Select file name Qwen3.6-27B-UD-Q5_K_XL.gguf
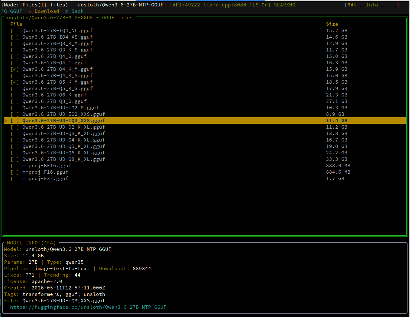This screenshot has height=317, width=410. pos(64,146)
